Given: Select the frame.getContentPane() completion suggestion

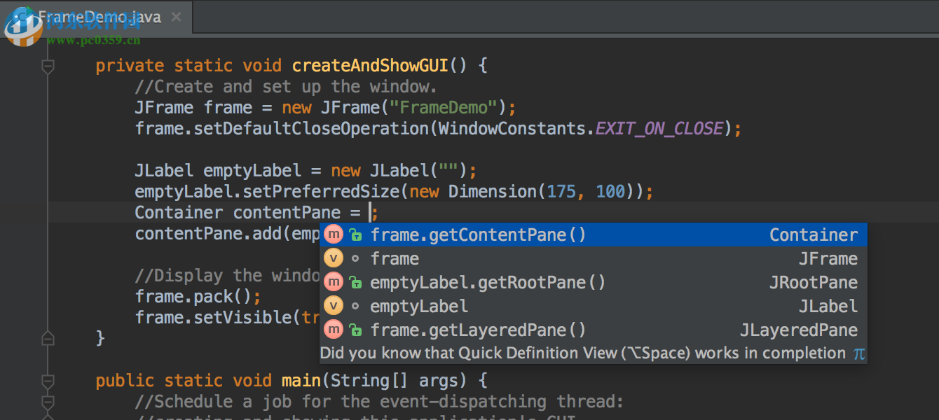Looking at the screenshot, I should coord(478,234).
